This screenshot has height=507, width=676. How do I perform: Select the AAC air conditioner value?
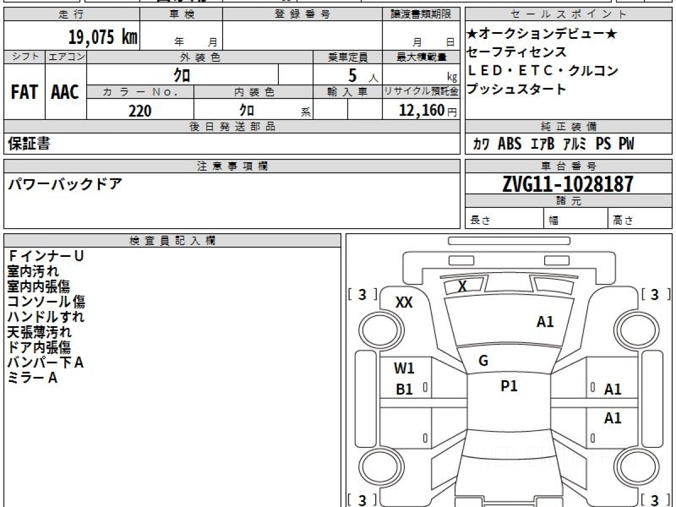65,92
